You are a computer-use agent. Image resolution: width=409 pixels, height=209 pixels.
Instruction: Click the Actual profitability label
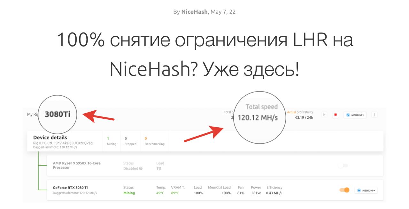coord(300,112)
